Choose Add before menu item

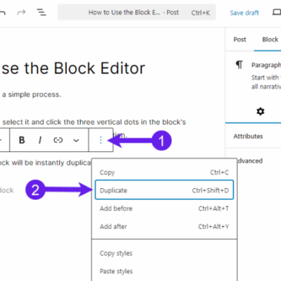tap(164, 208)
